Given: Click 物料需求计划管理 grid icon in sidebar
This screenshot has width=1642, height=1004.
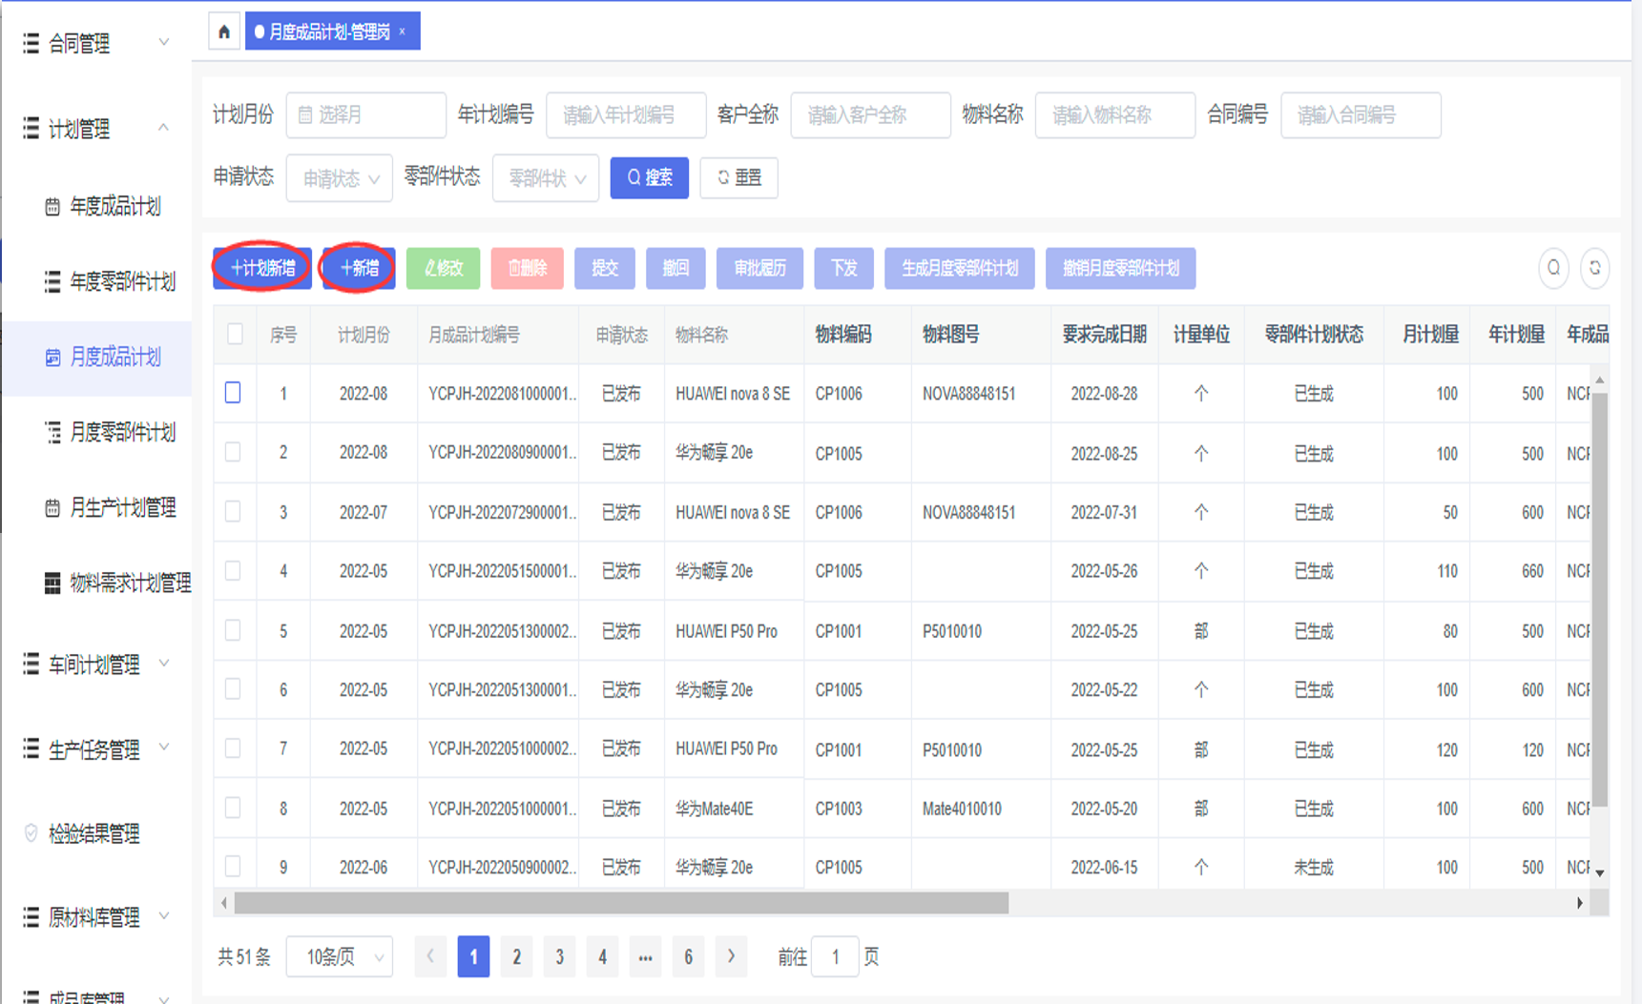Looking at the screenshot, I should 52,583.
